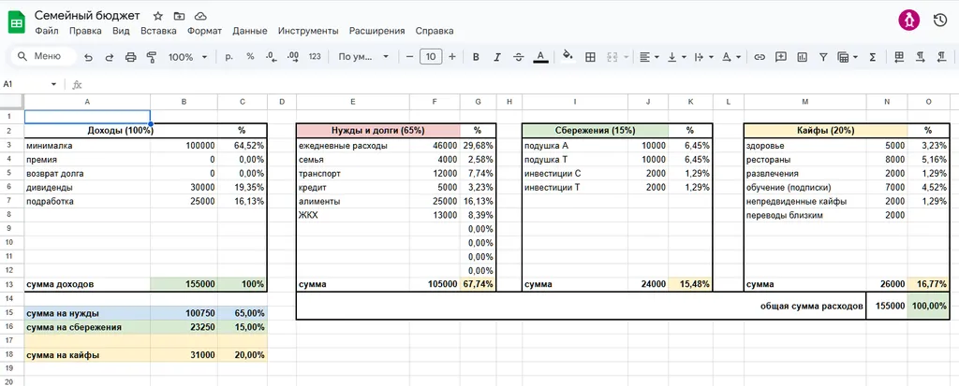This screenshot has height=386, width=959.
Task: Insert a link using the link icon
Action: (760, 57)
